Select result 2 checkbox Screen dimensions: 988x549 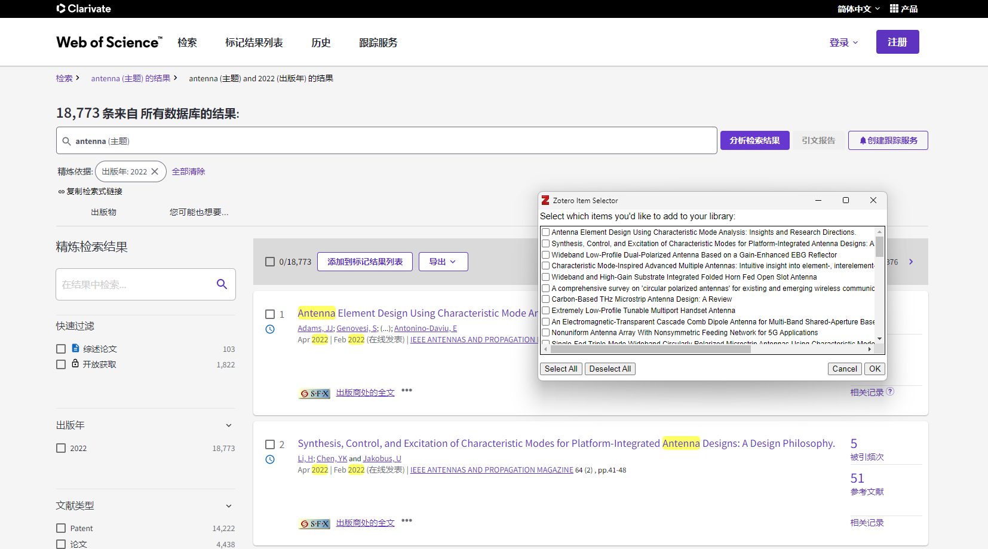[270, 444]
